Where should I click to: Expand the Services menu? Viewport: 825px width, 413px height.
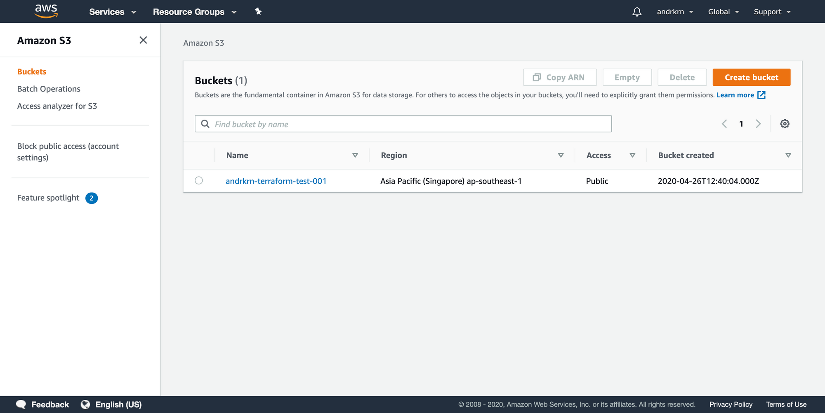pyautogui.click(x=113, y=12)
